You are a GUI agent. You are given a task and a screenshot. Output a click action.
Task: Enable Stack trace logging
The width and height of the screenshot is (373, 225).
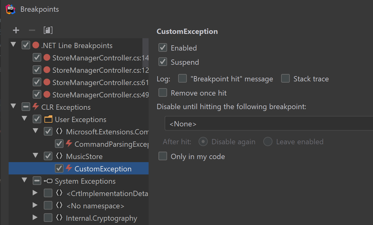tap(285, 79)
